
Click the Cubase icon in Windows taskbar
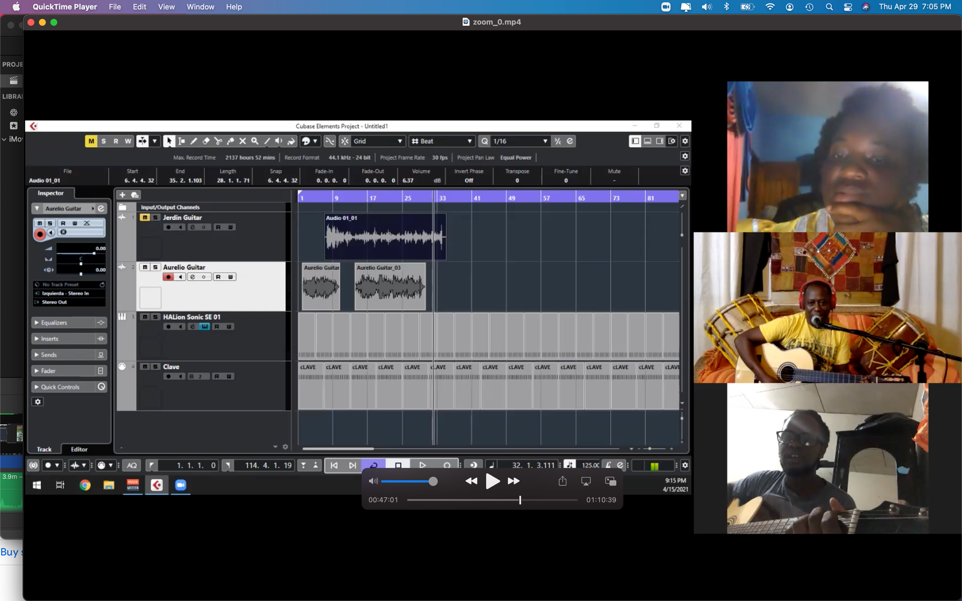156,485
